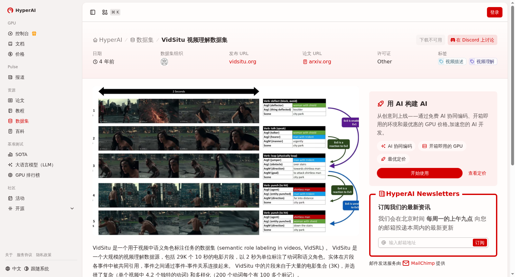Go to HyperAI home breadcrumb
The width and height of the screenshot is (515, 277).
click(108, 40)
